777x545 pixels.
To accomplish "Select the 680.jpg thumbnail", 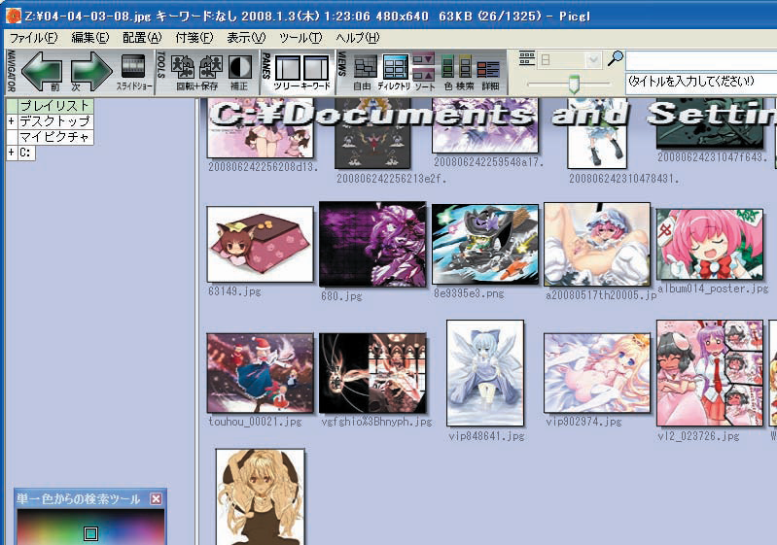I will [x=372, y=244].
